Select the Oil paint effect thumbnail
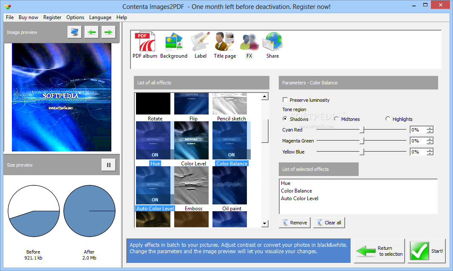The width and height of the screenshot is (453, 271). coord(229,185)
